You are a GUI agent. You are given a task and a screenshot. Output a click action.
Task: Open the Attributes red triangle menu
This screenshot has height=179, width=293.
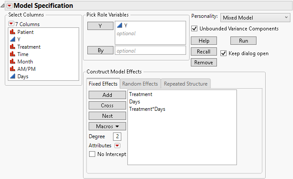(117, 146)
